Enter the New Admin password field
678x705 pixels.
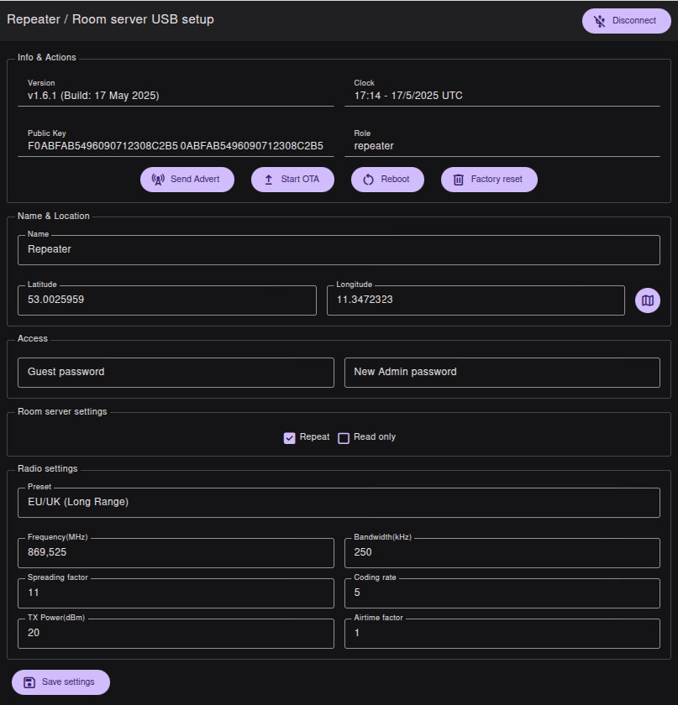(502, 372)
